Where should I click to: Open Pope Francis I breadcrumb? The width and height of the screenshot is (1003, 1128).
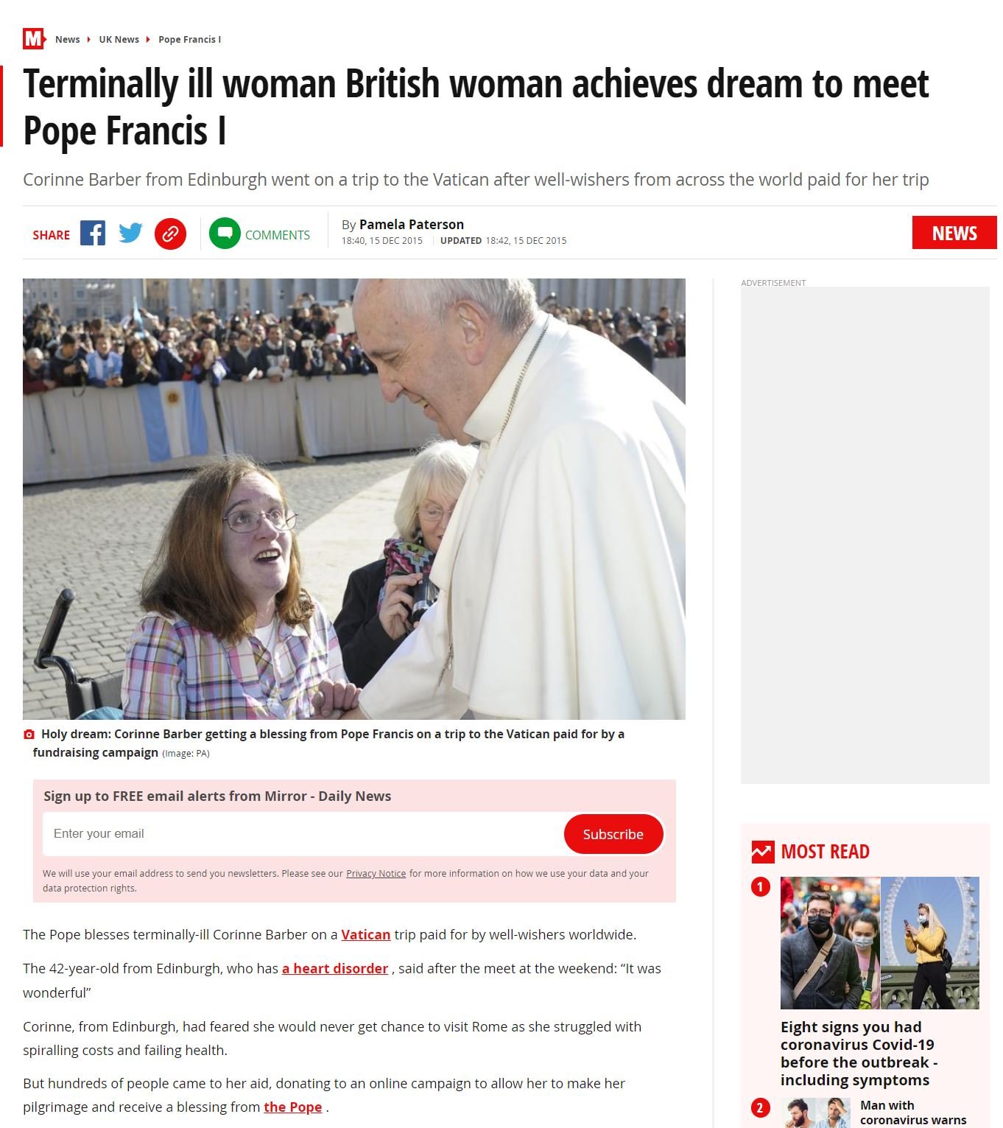[x=190, y=39]
